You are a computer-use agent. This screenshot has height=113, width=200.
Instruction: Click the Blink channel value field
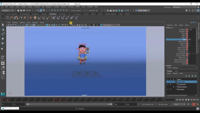point(192,40)
